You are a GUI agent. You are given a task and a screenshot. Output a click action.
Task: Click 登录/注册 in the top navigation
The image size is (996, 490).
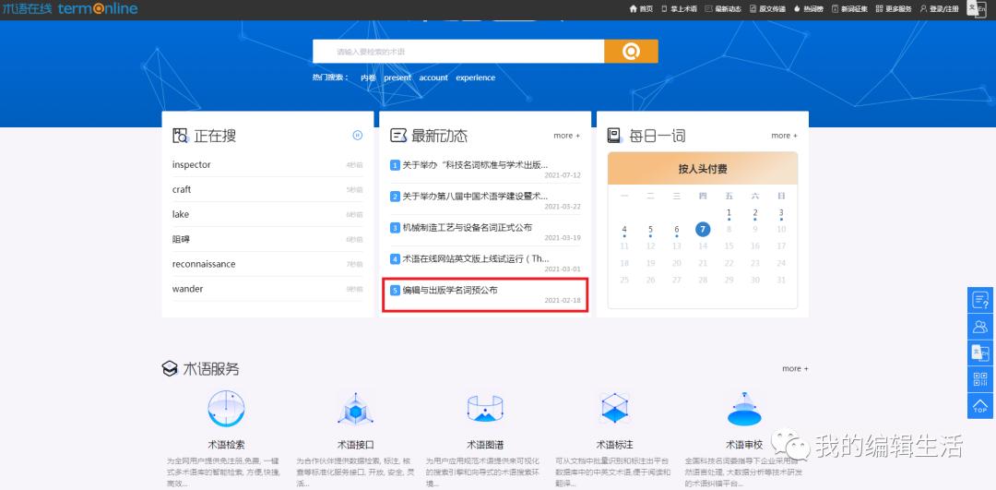940,9
